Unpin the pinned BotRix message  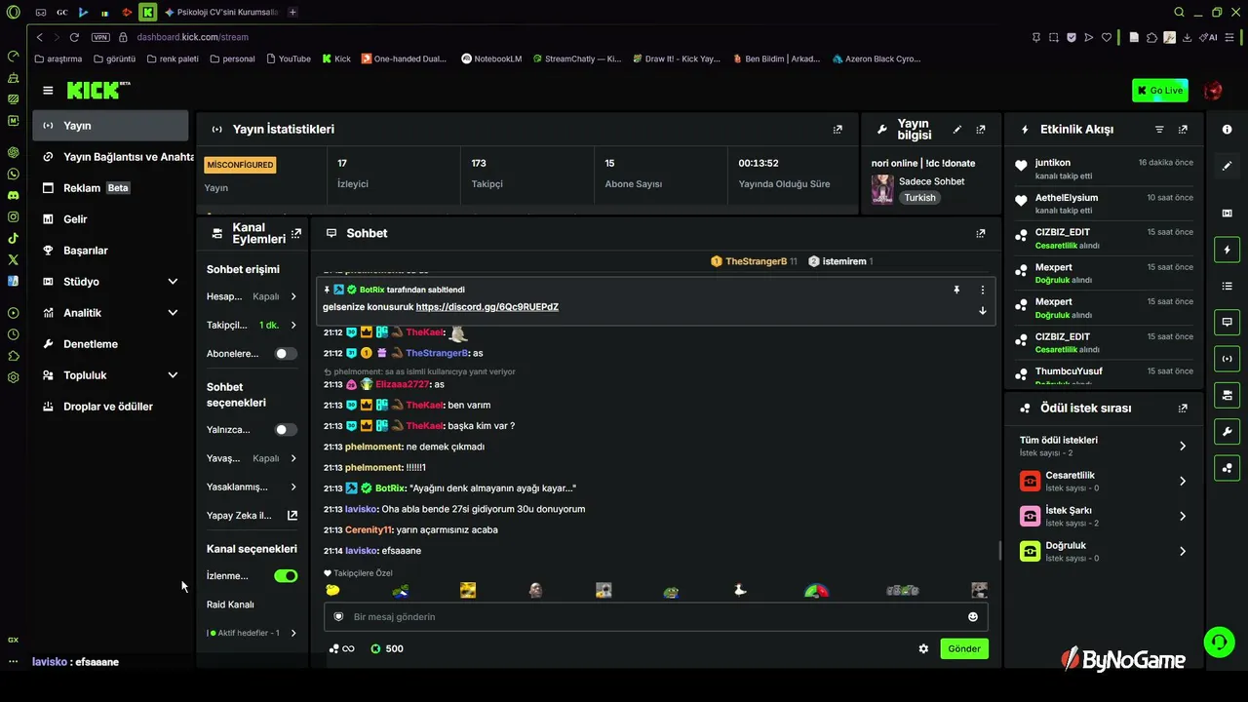[956, 290]
